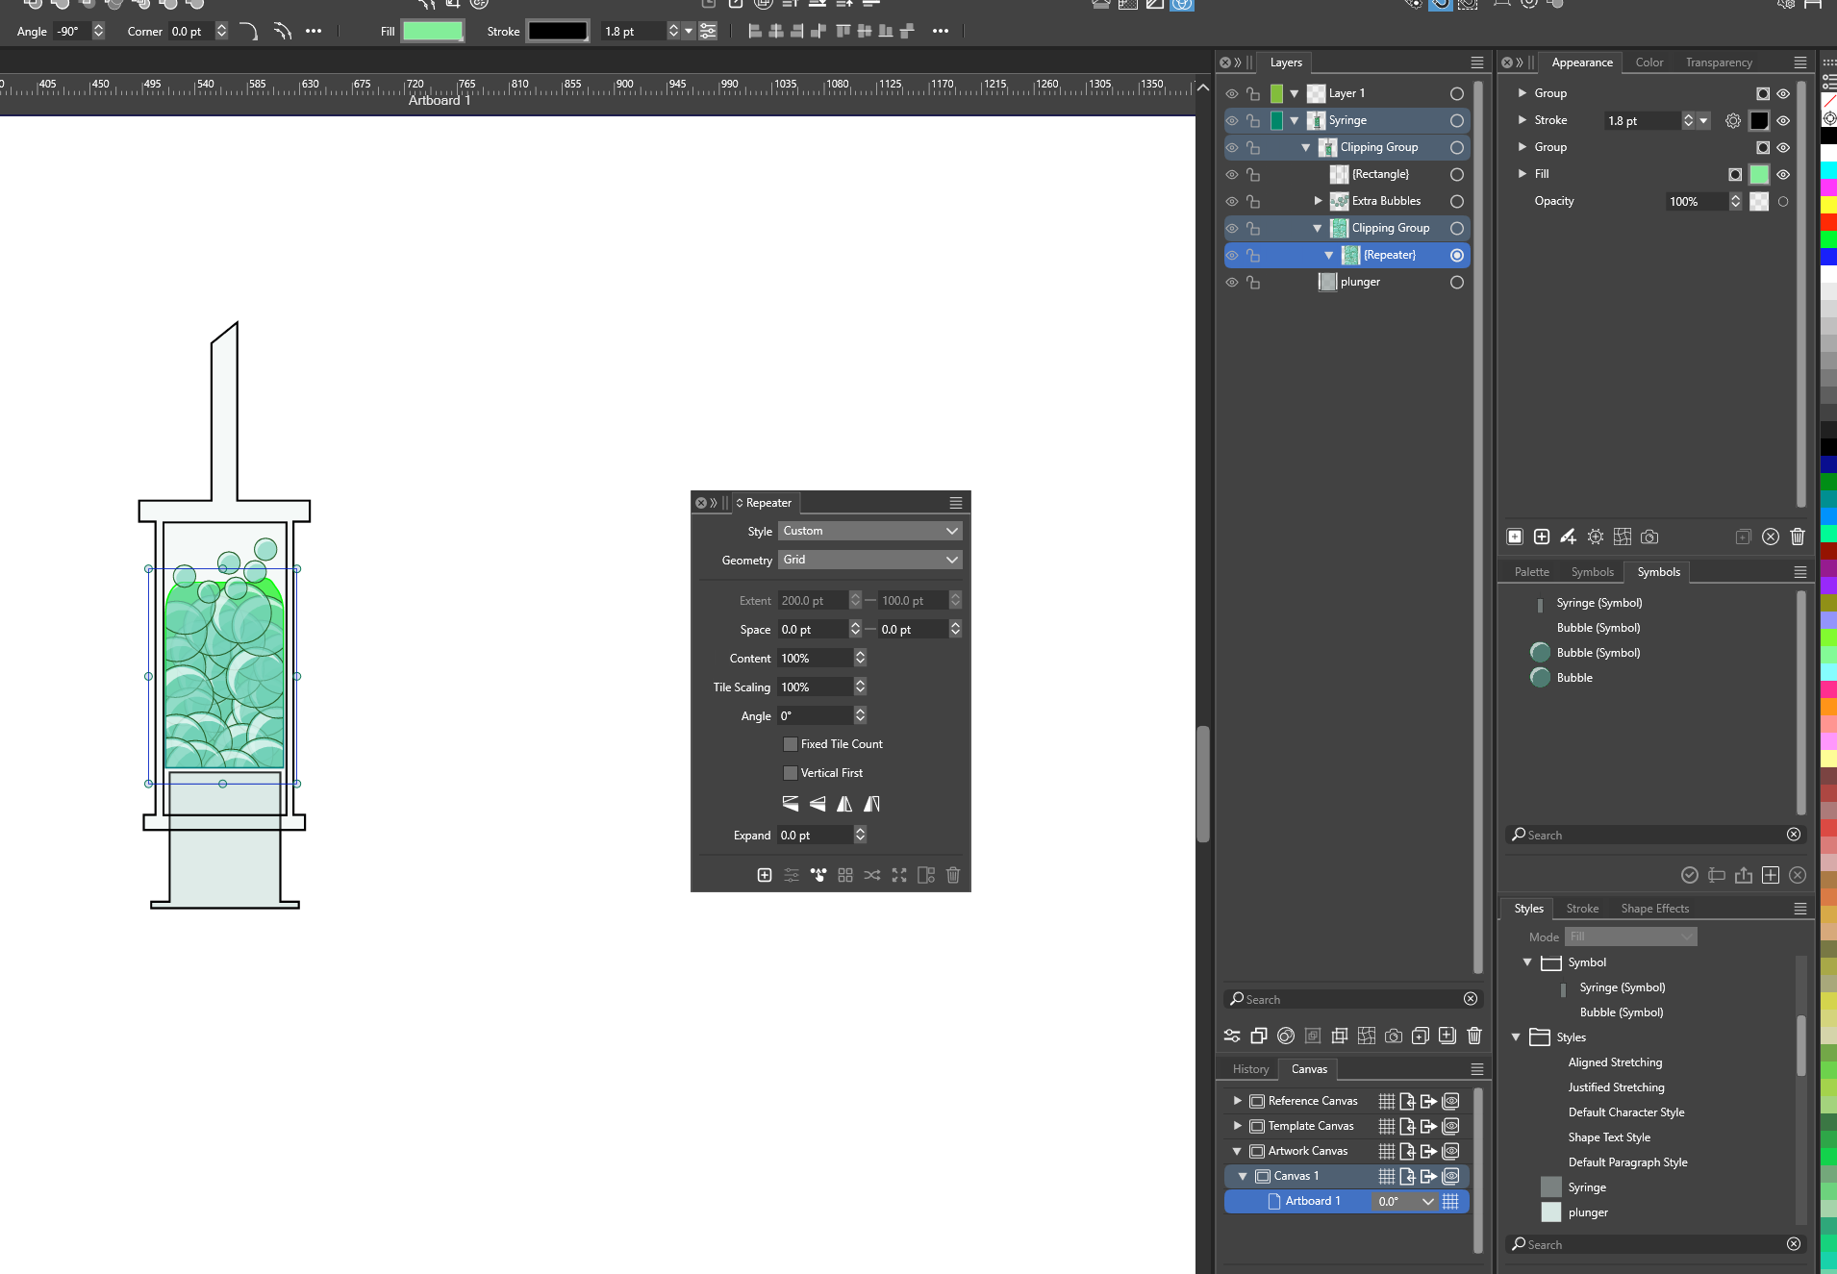Switch to the History tab

click(x=1250, y=1069)
